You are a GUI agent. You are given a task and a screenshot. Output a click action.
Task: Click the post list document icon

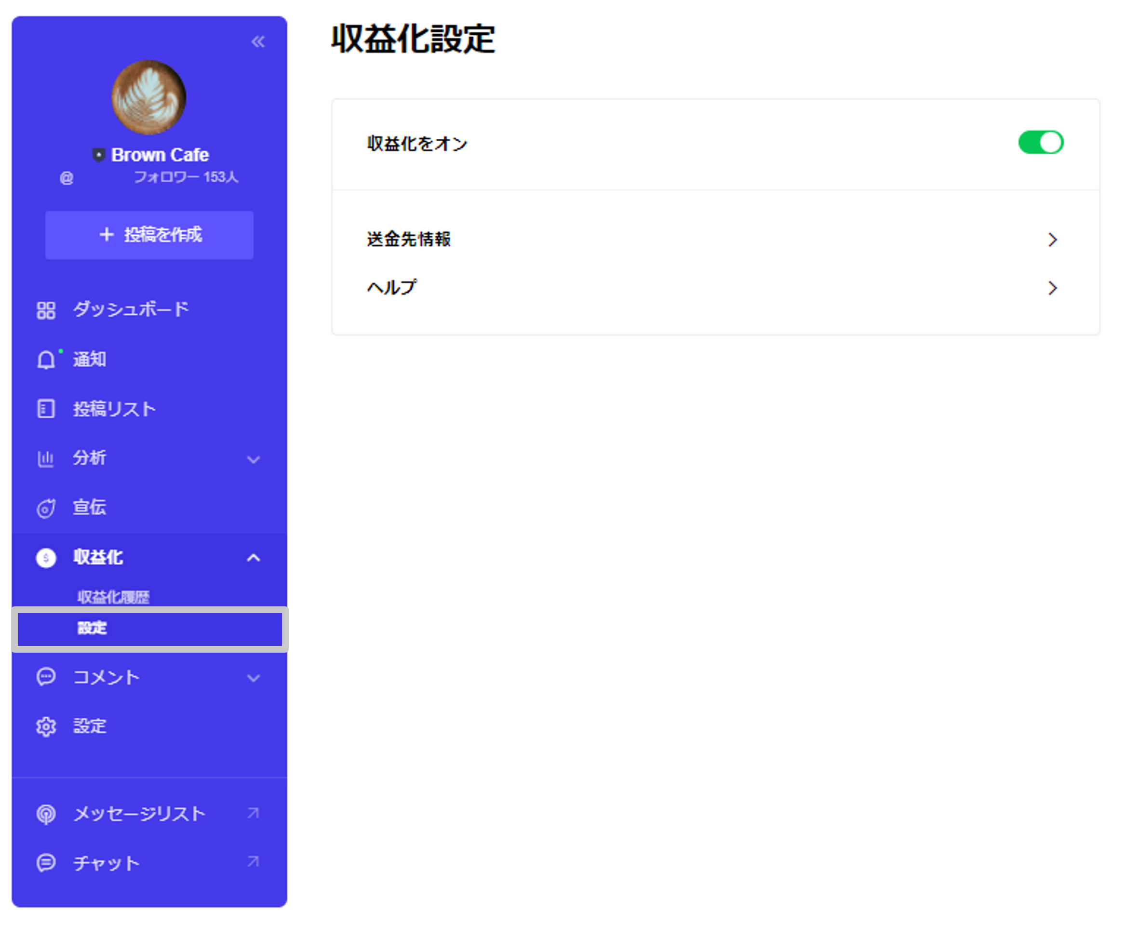[x=46, y=409]
